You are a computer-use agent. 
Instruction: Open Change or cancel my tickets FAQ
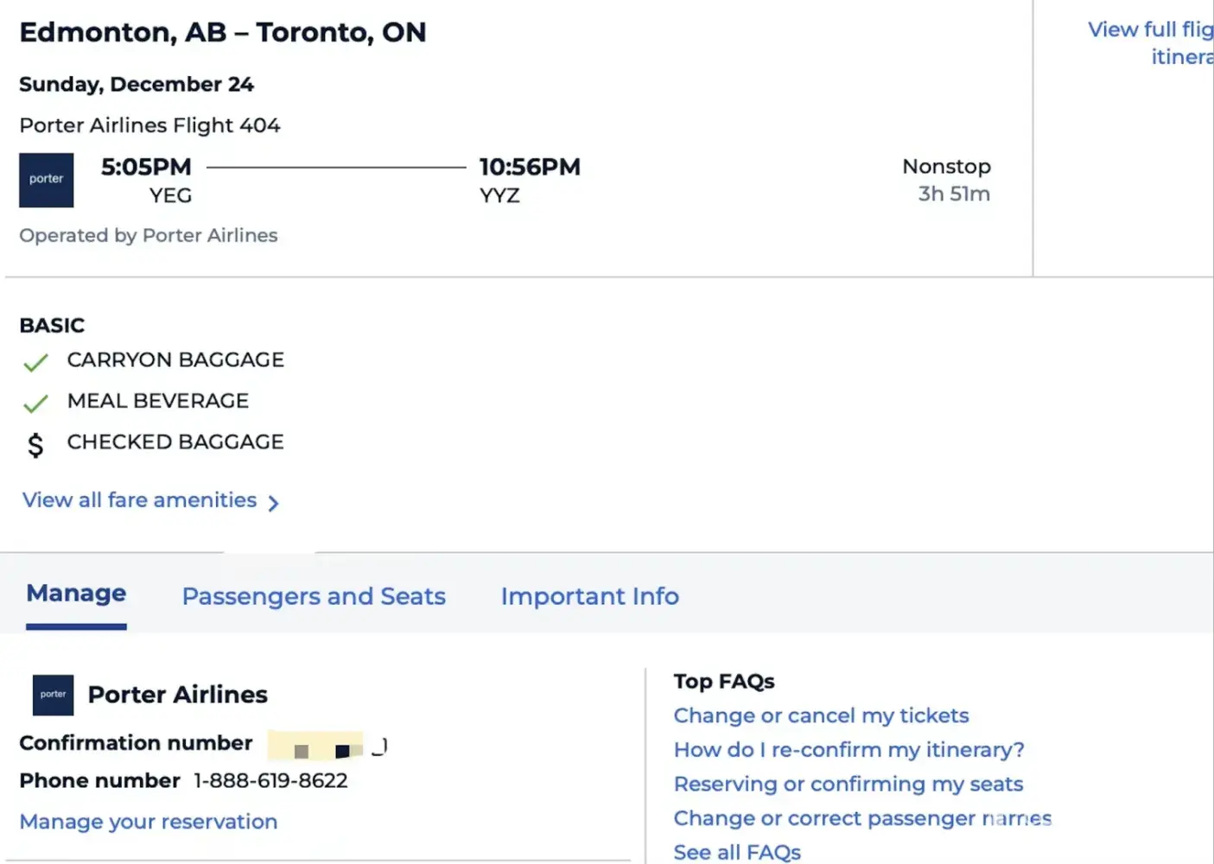click(821, 715)
